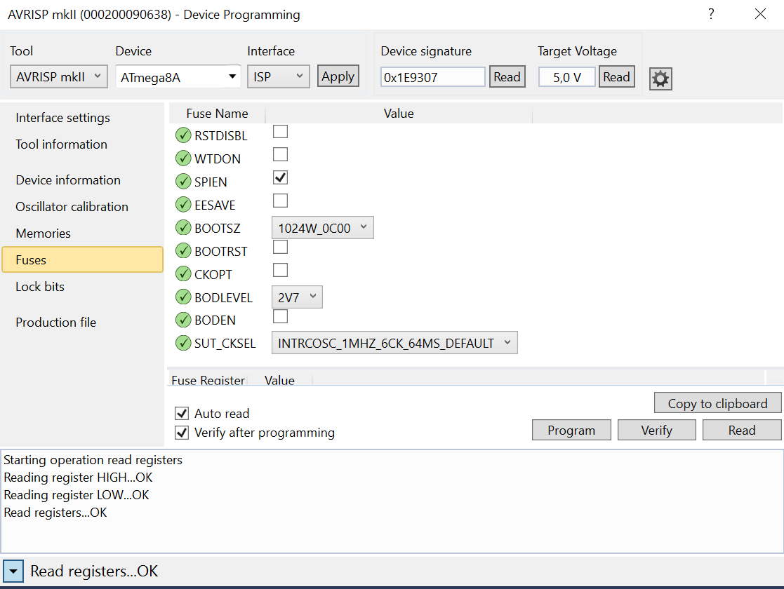This screenshot has height=589, width=784.
Task: Switch to Memories page
Action: 43,233
